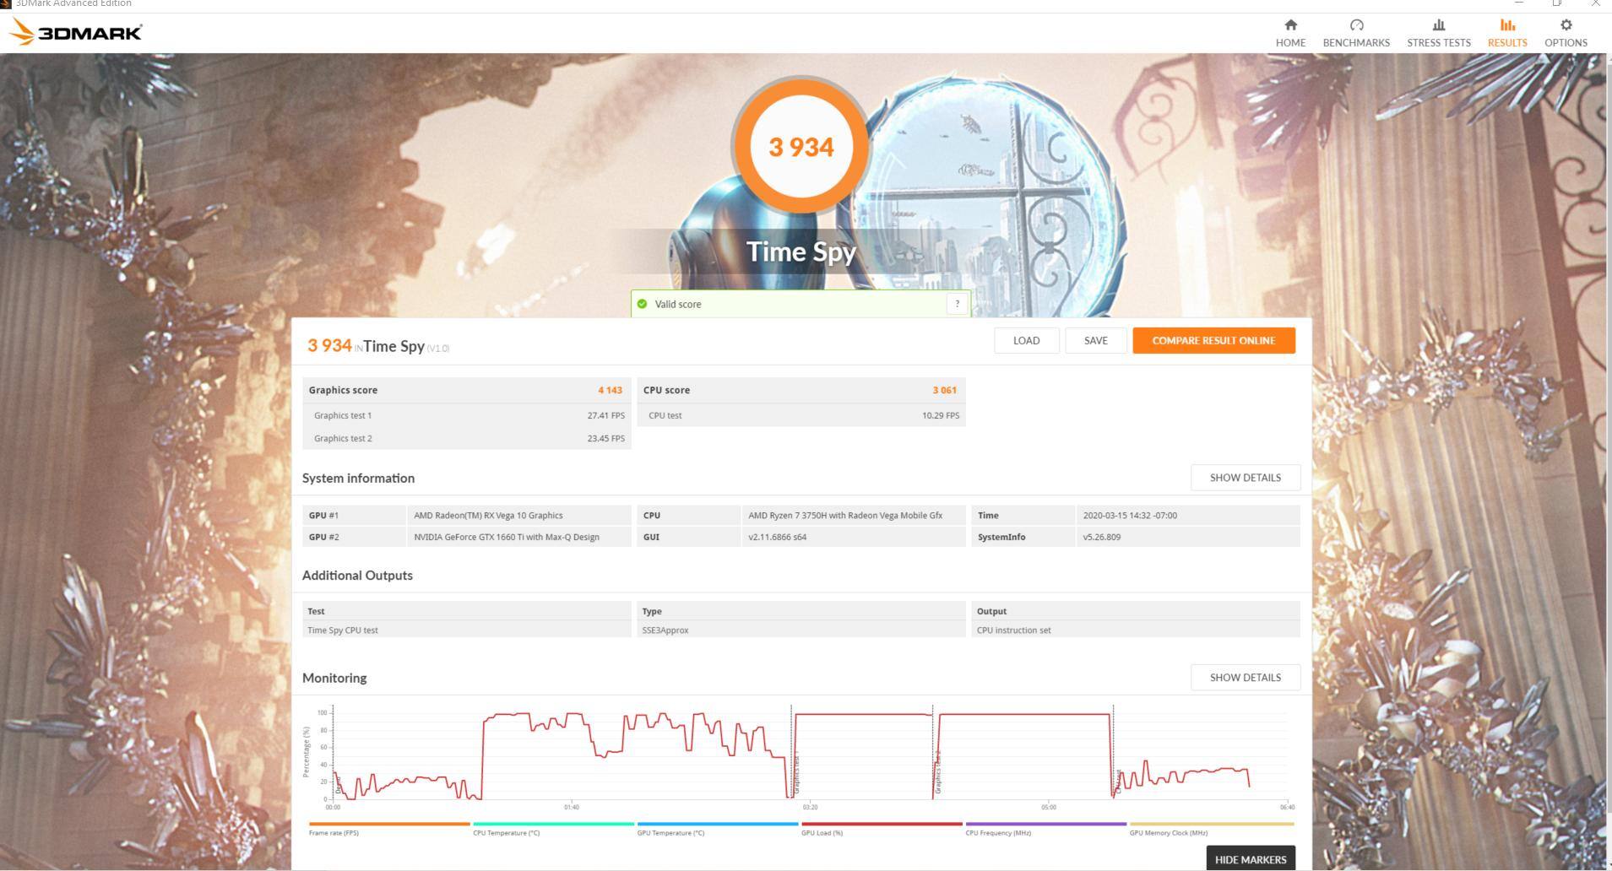
Task: Open the Options gear icon
Action: coord(1566,25)
